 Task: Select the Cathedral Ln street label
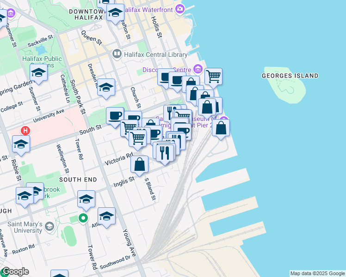65,89
